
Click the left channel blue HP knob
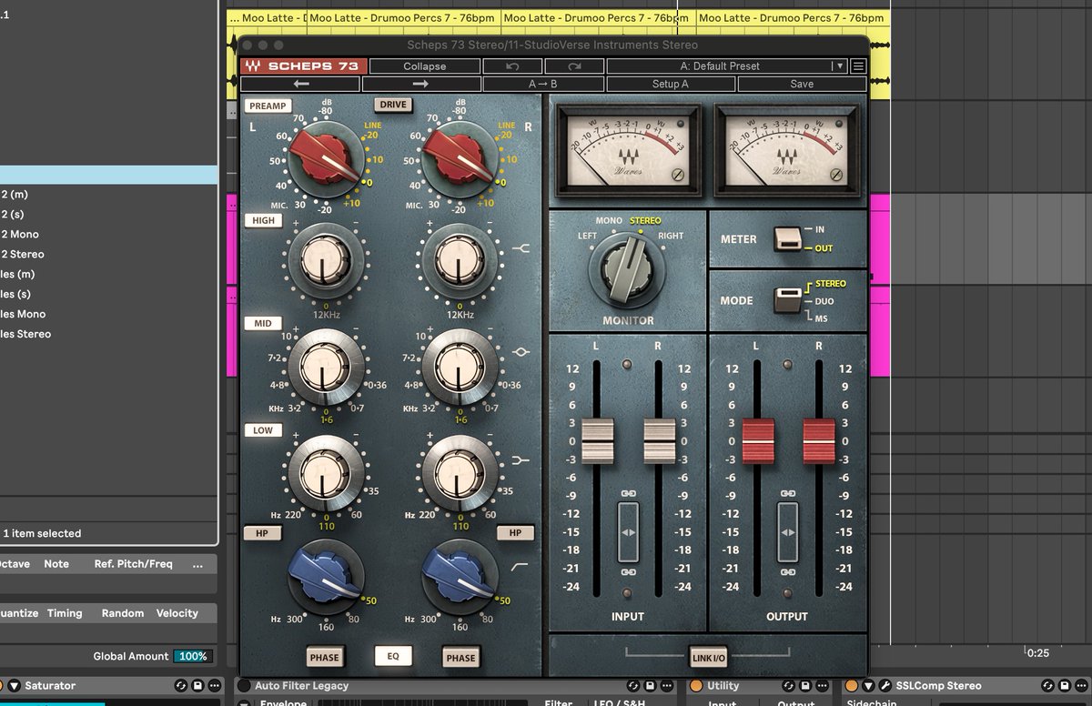(326, 575)
